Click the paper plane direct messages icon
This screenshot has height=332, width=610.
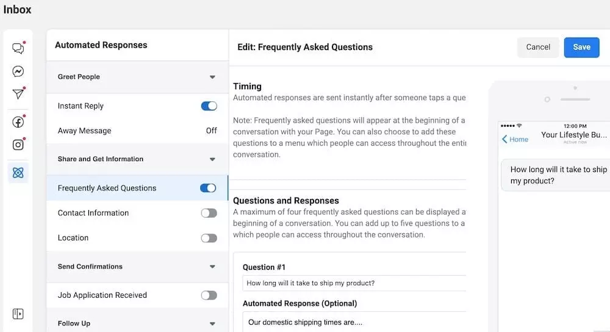click(x=18, y=94)
